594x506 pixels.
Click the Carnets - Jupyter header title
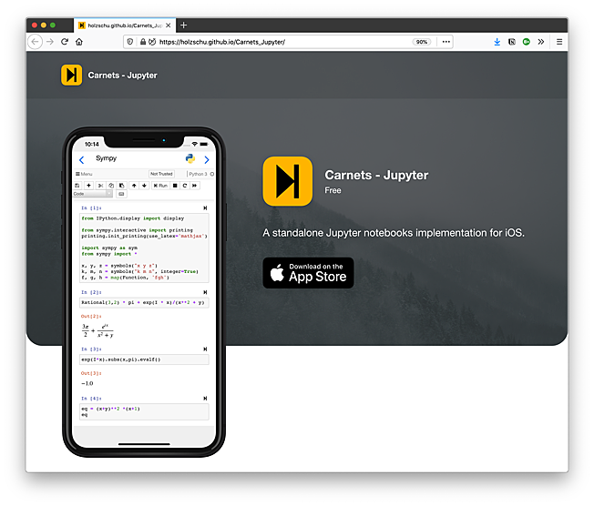[x=122, y=76]
